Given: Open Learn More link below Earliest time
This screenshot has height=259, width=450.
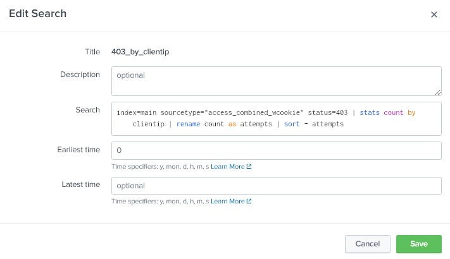Looking at the screenshot, I should [227, 167].
